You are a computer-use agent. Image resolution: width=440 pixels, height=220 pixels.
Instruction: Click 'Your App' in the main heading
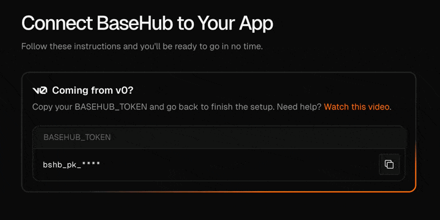point(235,24)
